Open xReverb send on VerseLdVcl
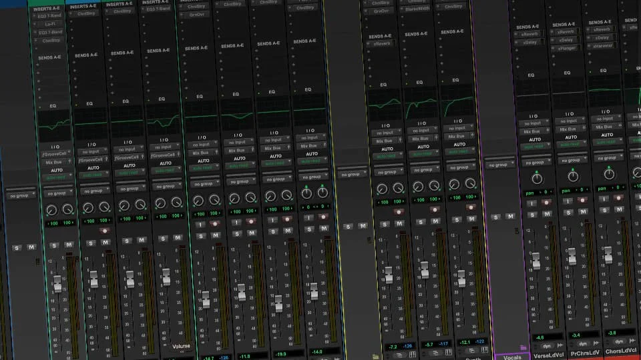Screen dimensions: 641x360 tap(529, 34)
